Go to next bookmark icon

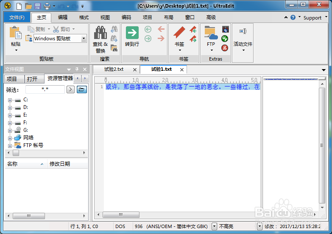pos(193,39)
